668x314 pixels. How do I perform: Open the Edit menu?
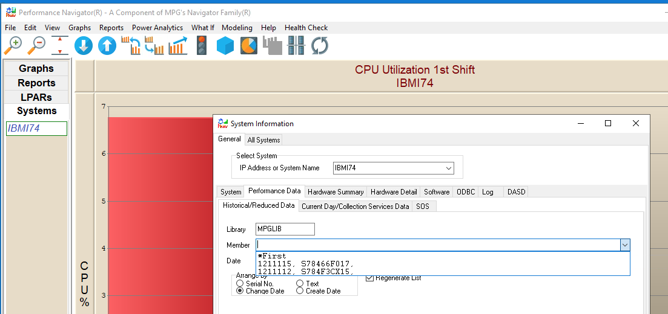pyautogui.click(x=30, y=28)
